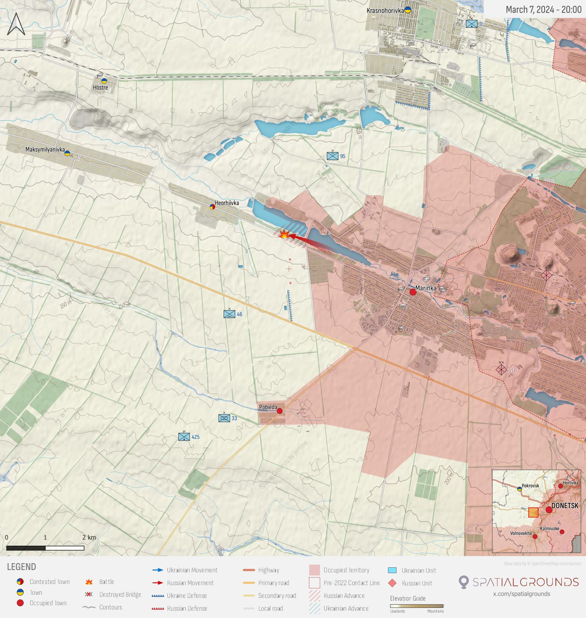Click the Highway legend line sample
Viewport: 586px width, 618px height.
(x=249, y=570)
